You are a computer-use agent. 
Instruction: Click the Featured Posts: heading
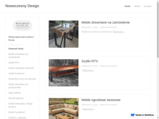pyautogui.click(x=16, y=49)
